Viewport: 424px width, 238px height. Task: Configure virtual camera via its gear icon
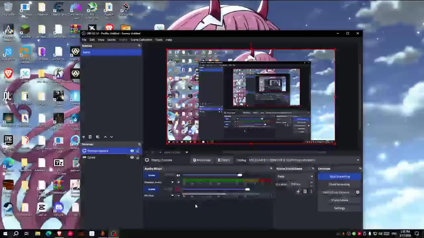tap(358, 192)
